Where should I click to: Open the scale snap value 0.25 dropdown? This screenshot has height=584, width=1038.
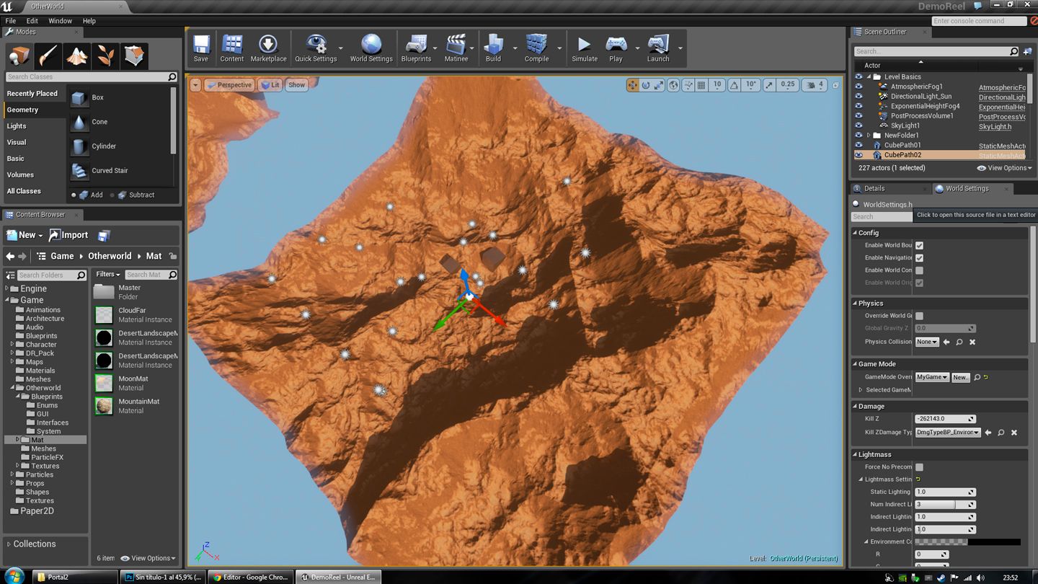coord(788,85)
